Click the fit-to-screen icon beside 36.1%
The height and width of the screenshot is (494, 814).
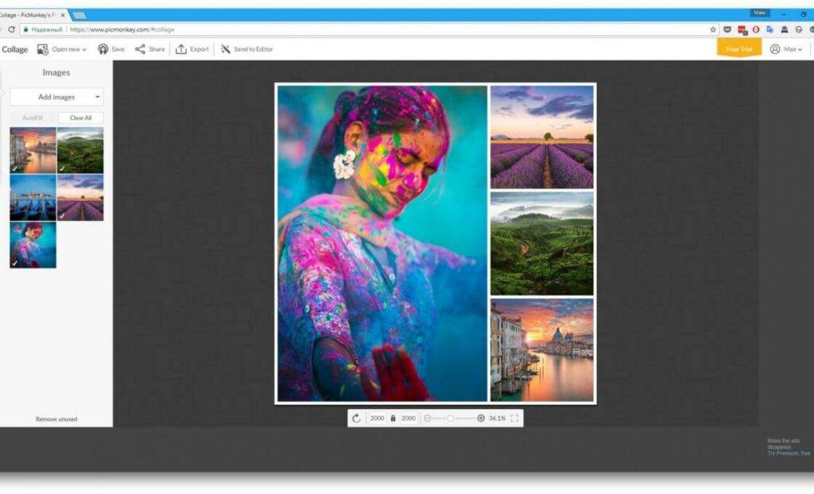pyautogui.click(x=514, y=418)
